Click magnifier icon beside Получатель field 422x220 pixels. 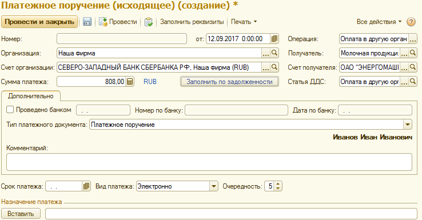(413, 53)
